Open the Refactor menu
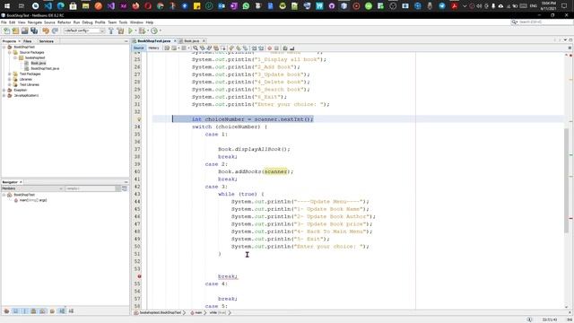This screenshot has height=323, width=574. [64, 22]
